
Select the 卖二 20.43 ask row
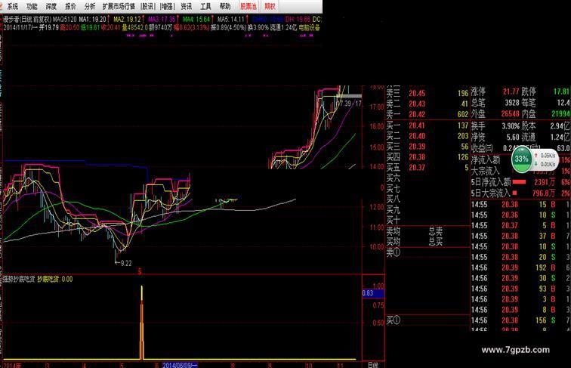427,104
